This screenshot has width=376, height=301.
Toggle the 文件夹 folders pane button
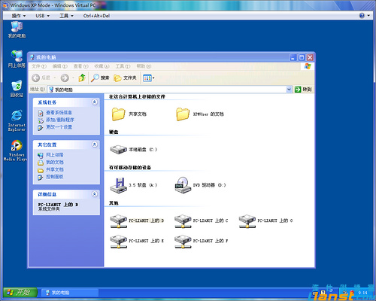tap(125, 78)
